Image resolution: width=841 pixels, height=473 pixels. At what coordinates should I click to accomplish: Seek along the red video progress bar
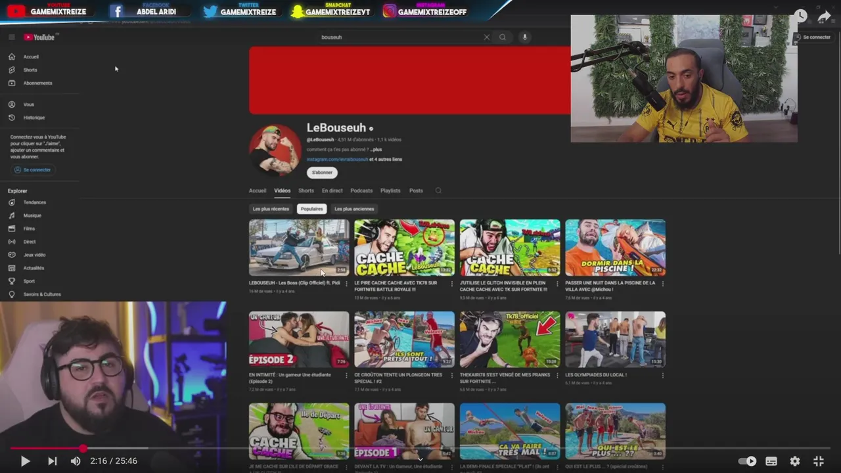420,448
